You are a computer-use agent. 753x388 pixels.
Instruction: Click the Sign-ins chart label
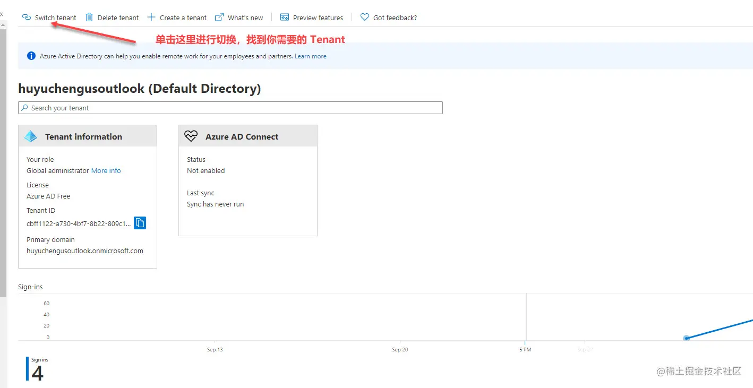click(x=30, y=287)
